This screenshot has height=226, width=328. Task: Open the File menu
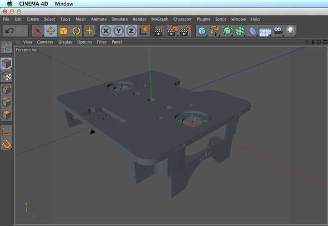(x=6, y=19)
